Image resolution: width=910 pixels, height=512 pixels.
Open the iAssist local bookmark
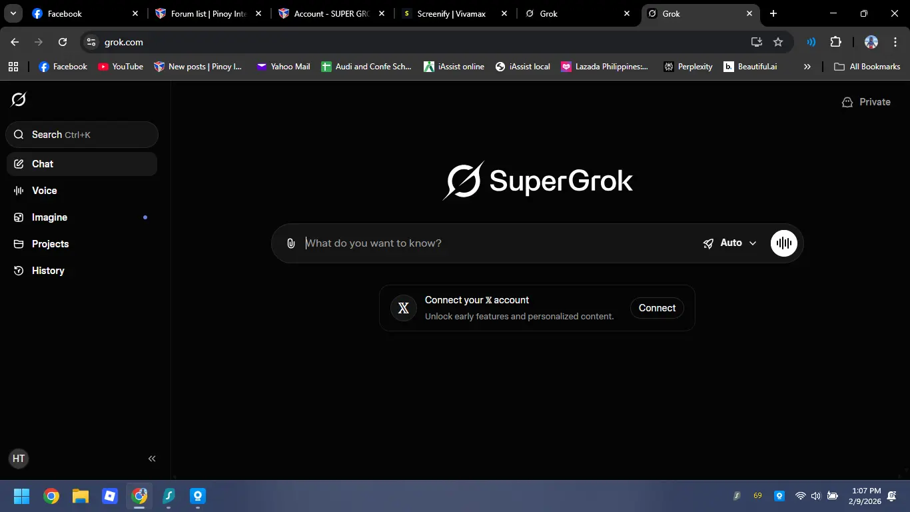pyautogui.click(x=523, y=67)
